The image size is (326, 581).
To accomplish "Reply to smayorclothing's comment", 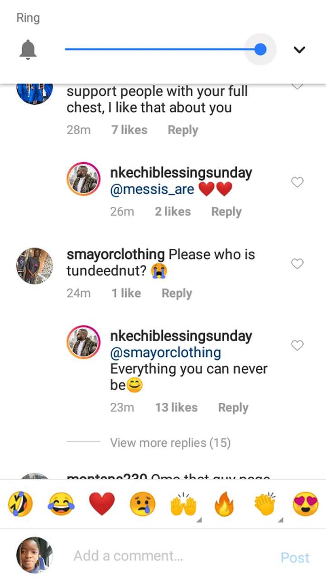I will tap(177, 293).
